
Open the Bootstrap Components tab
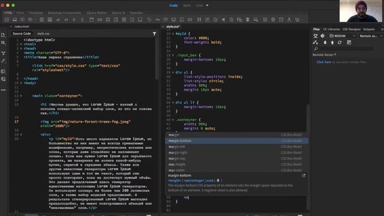click(x=64, y=13)
